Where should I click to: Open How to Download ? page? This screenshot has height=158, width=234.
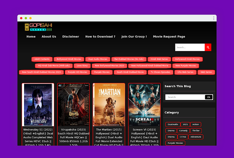pyautogui.click(x=100, y=36)
